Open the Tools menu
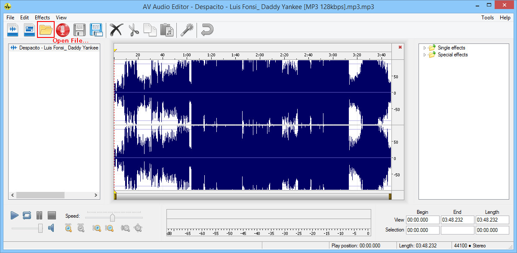 pyautogui.click(x=487, y=17)
